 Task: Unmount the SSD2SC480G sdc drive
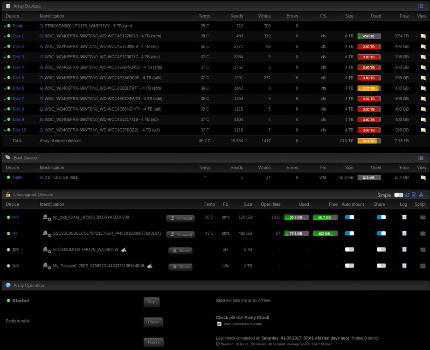[180, 234]
